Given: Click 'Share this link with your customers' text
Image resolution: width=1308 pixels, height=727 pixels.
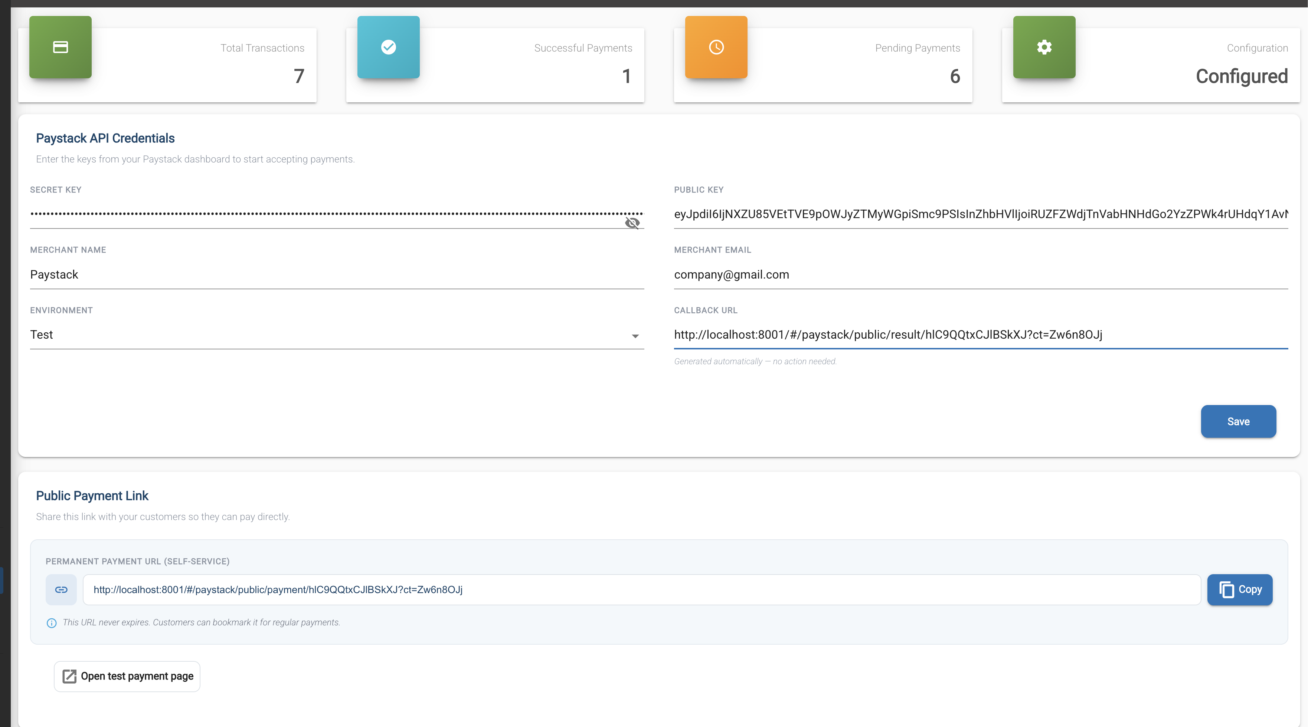Looking at the screenshot, I should tap(163, 516).
